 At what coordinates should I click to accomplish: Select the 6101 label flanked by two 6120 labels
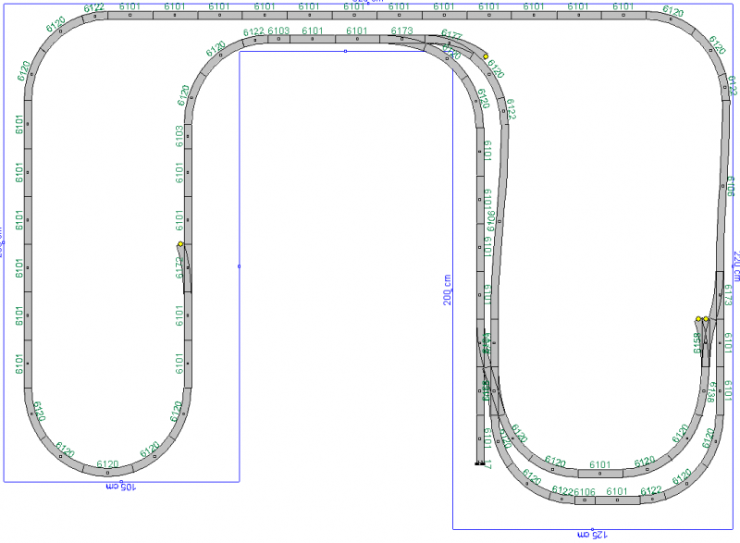point(599,464)
